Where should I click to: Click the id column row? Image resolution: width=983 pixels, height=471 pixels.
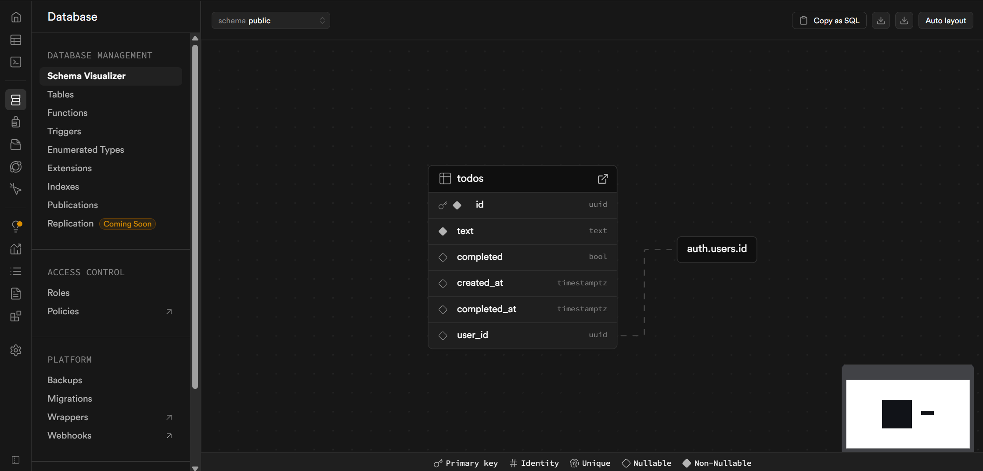522,205
